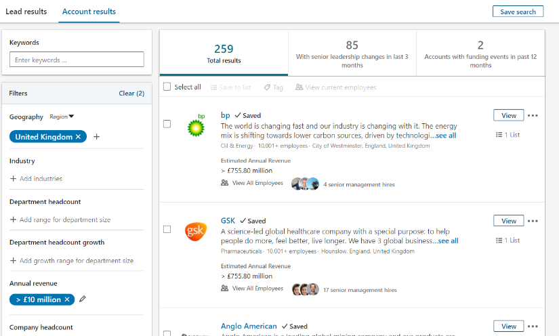This screenshot has height=336, width=559.
Task: Click plus icon for department growth range
Action: (x=13, y=260)
